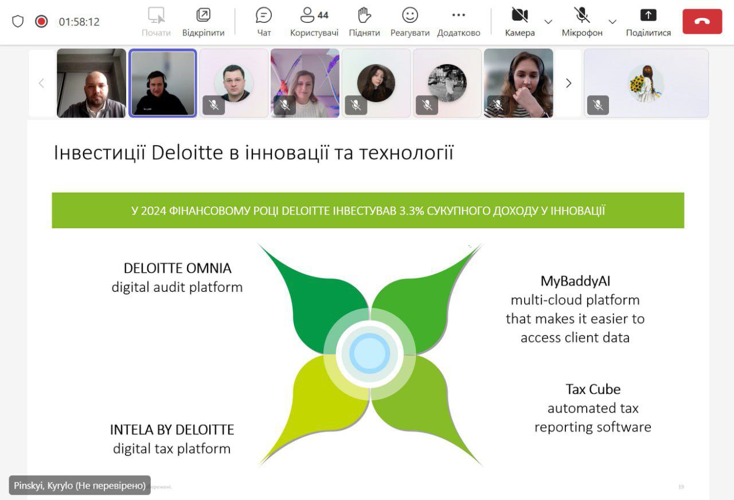Unmute the microphone (Мікрофон)
The width and height of the screenshot is (734, 500).
(x=582, y=22)
